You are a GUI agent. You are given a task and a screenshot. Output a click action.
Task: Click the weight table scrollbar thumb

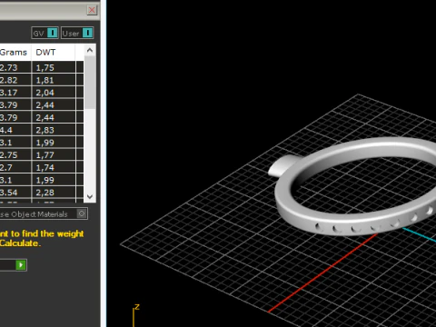pos(90,82)
